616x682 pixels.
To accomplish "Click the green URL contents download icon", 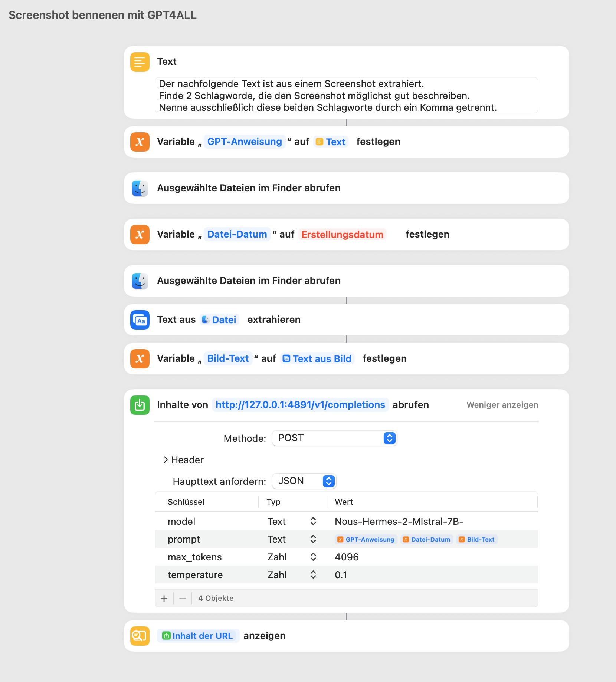I will (x=140, y=405).
